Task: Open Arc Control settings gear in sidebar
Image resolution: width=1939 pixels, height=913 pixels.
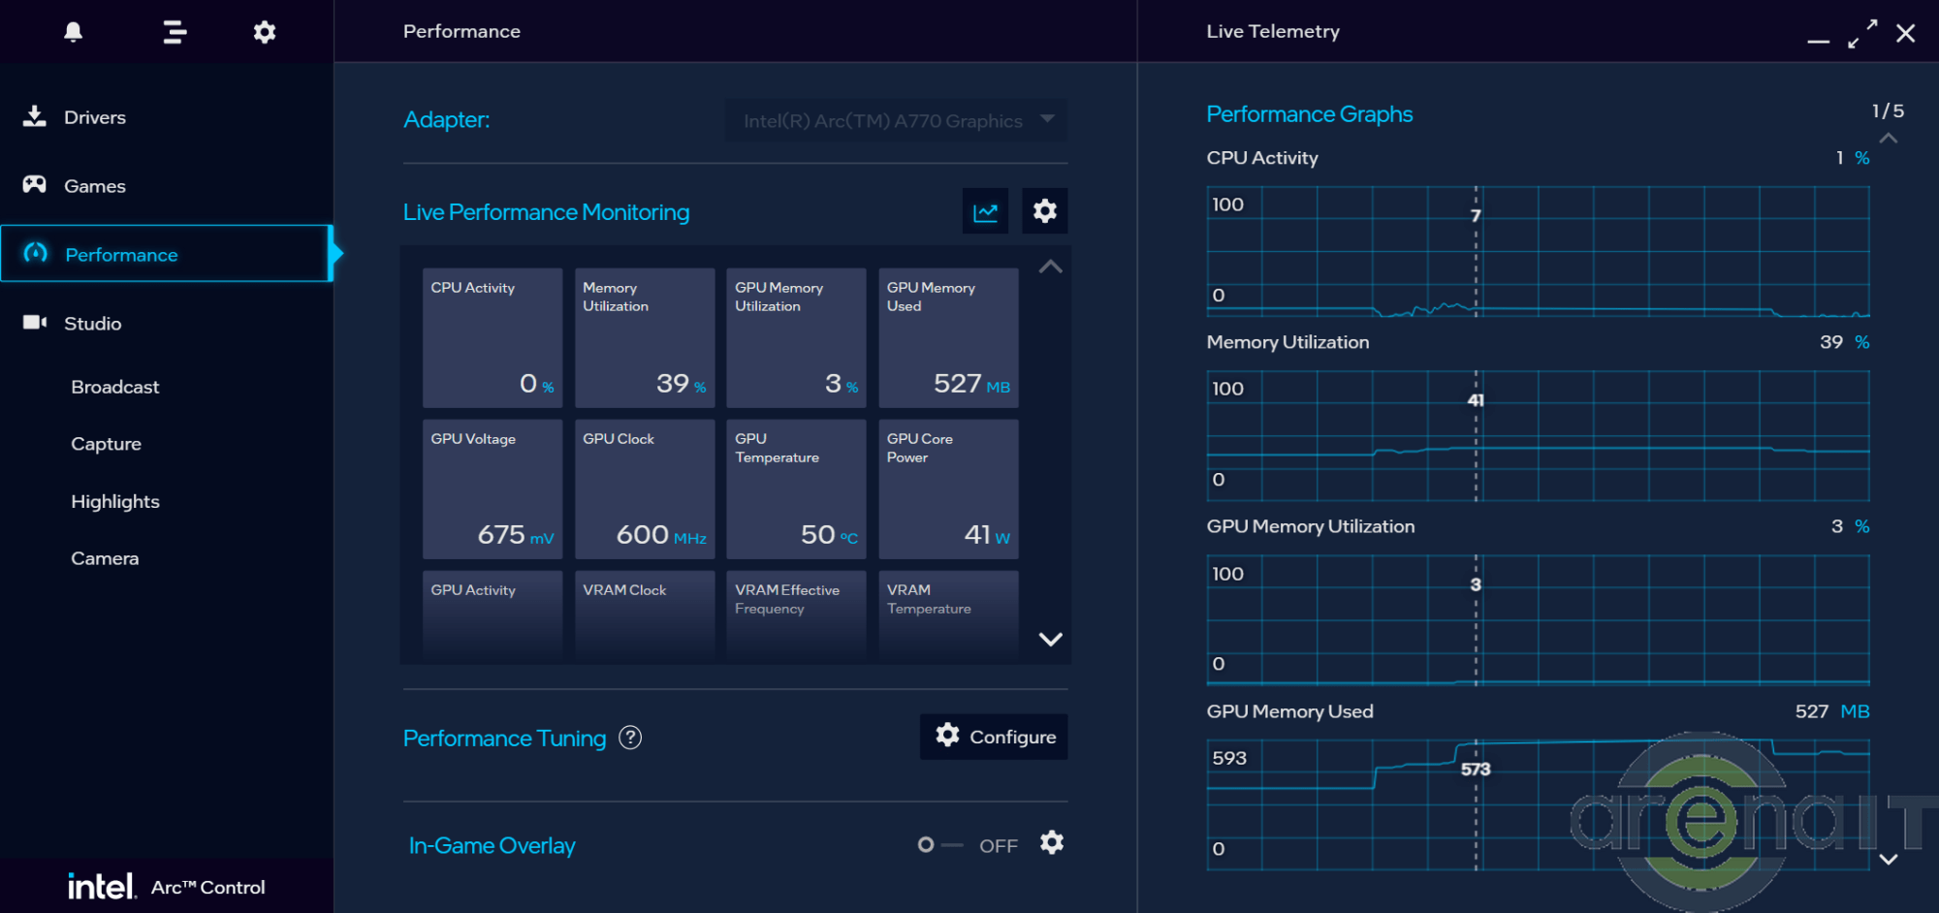Action: point(265,32)
